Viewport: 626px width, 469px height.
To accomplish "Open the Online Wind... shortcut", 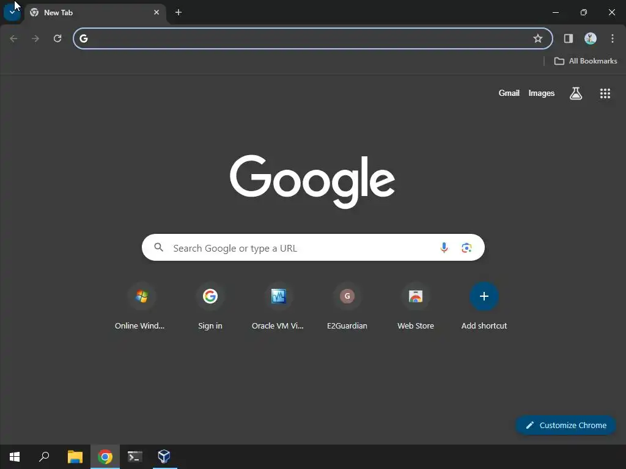I will point(141,307).
